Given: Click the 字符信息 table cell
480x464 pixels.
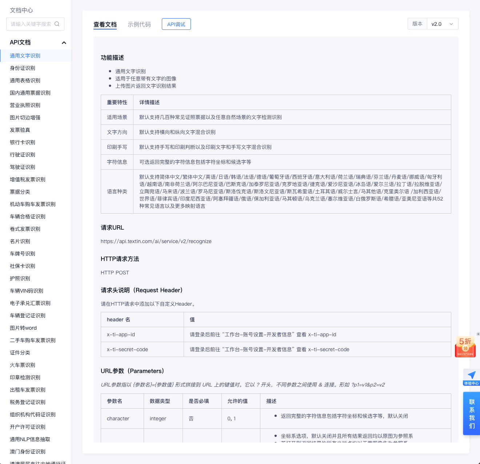Looking at the screenshot, I should [x=117, y=162].
